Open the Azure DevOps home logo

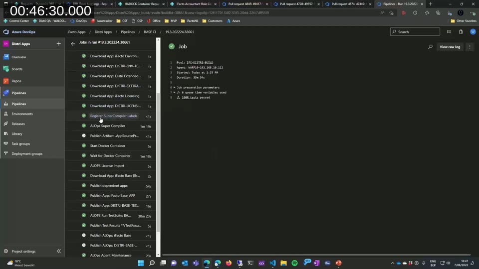19,32
